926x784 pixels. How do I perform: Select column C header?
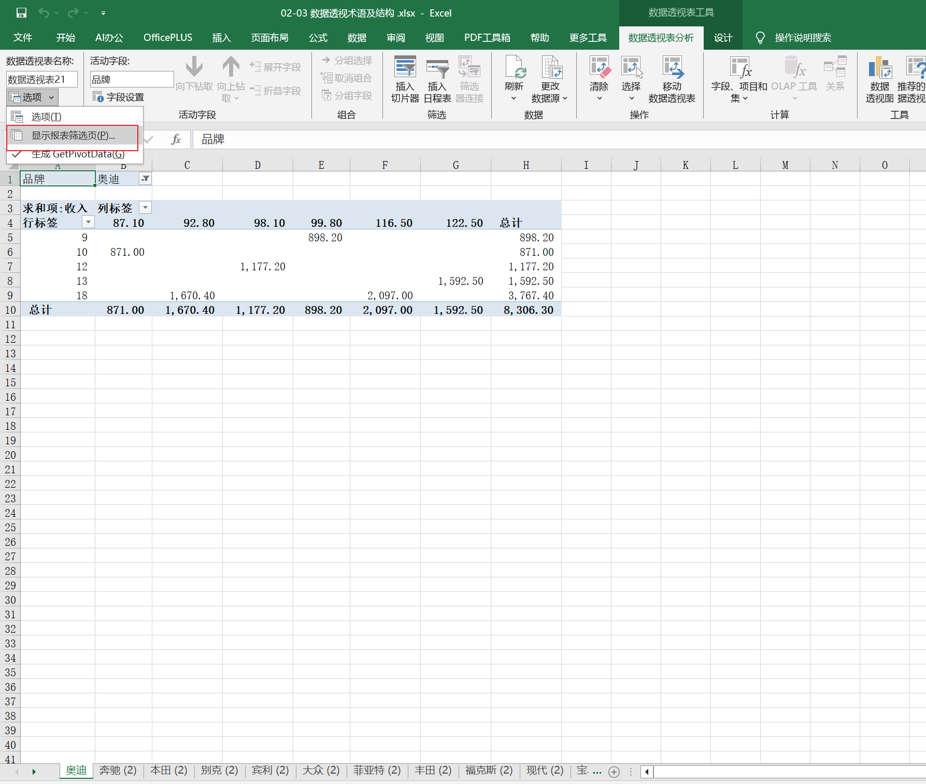tap(187, 165)
